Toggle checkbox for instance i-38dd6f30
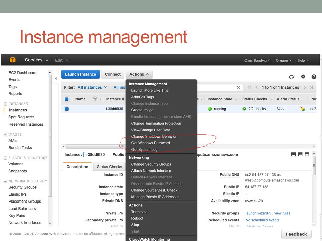Viewport: 322px width, 241px height. [67, 109]
